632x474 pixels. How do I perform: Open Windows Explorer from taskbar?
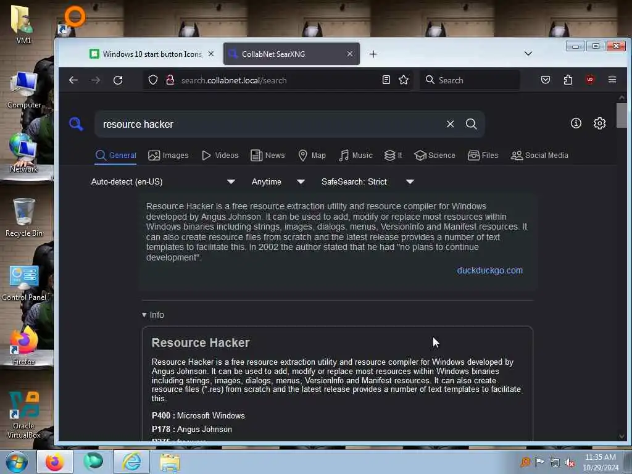point(170,462)
